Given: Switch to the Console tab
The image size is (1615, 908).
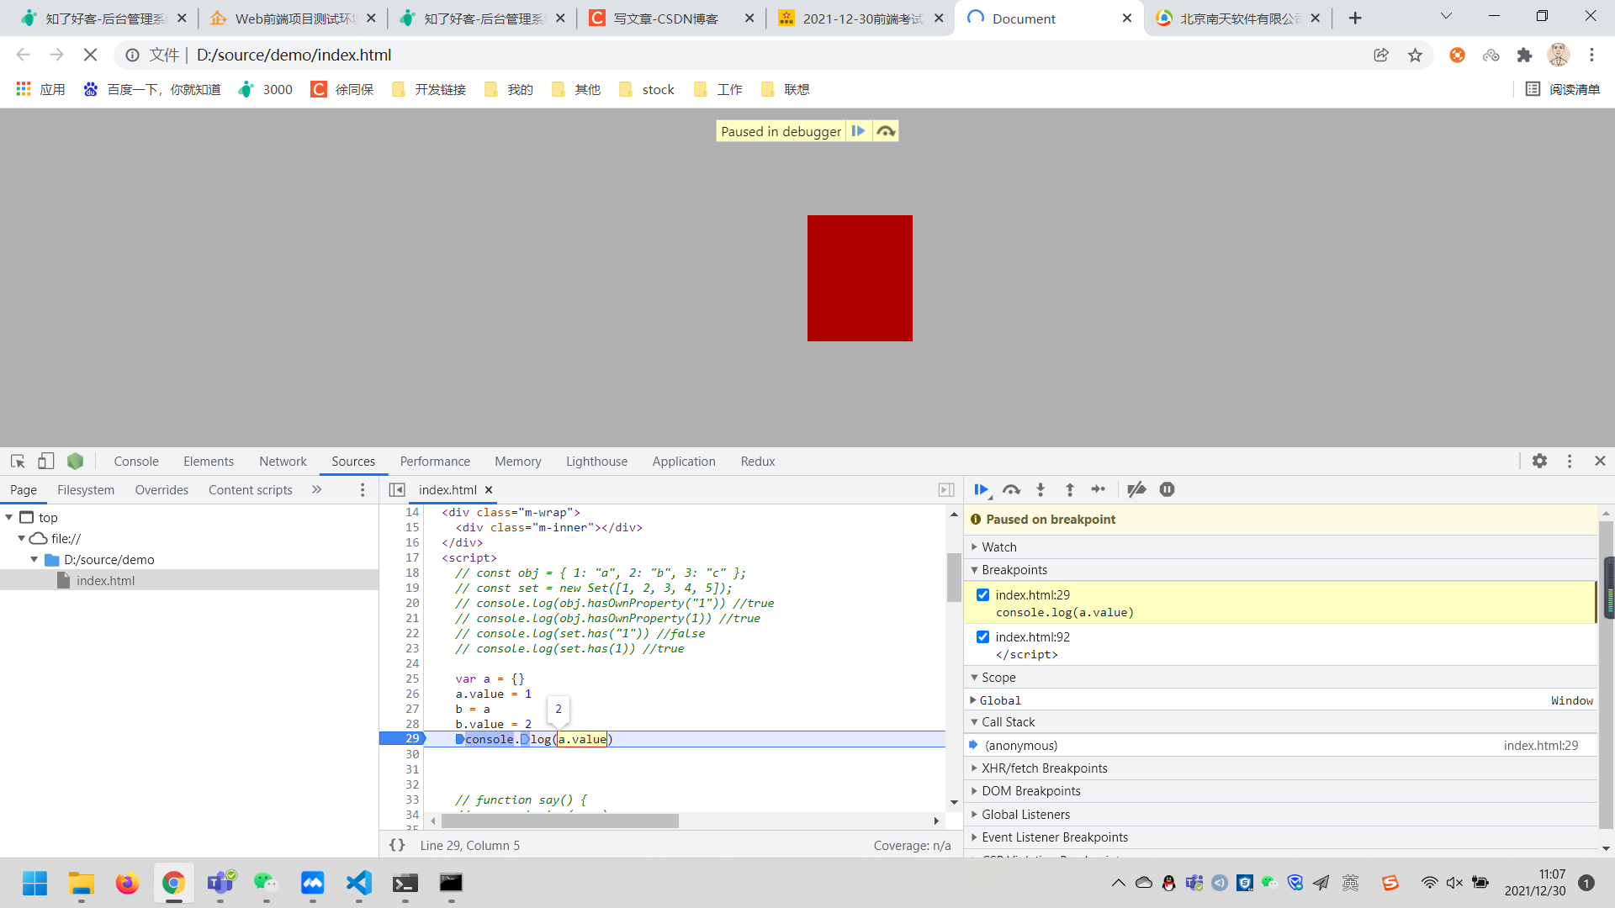Looking at the screenshot, I should 135,461.
